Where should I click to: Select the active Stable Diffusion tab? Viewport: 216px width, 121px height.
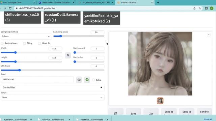(135, 3)
